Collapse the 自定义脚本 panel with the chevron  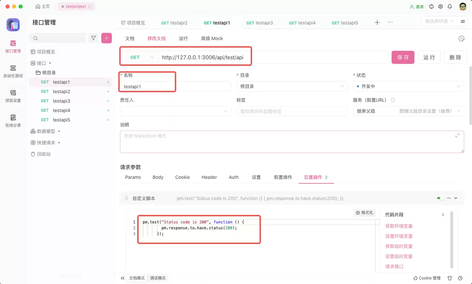point(456,198)
